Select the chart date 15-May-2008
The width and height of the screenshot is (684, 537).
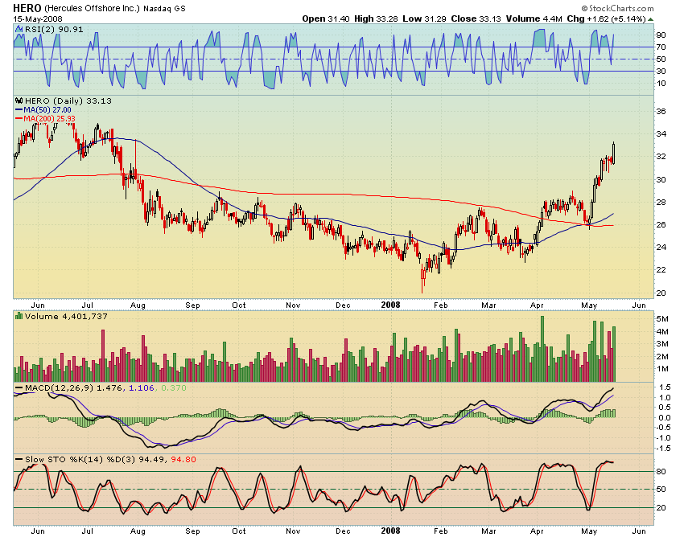(38, 19)
